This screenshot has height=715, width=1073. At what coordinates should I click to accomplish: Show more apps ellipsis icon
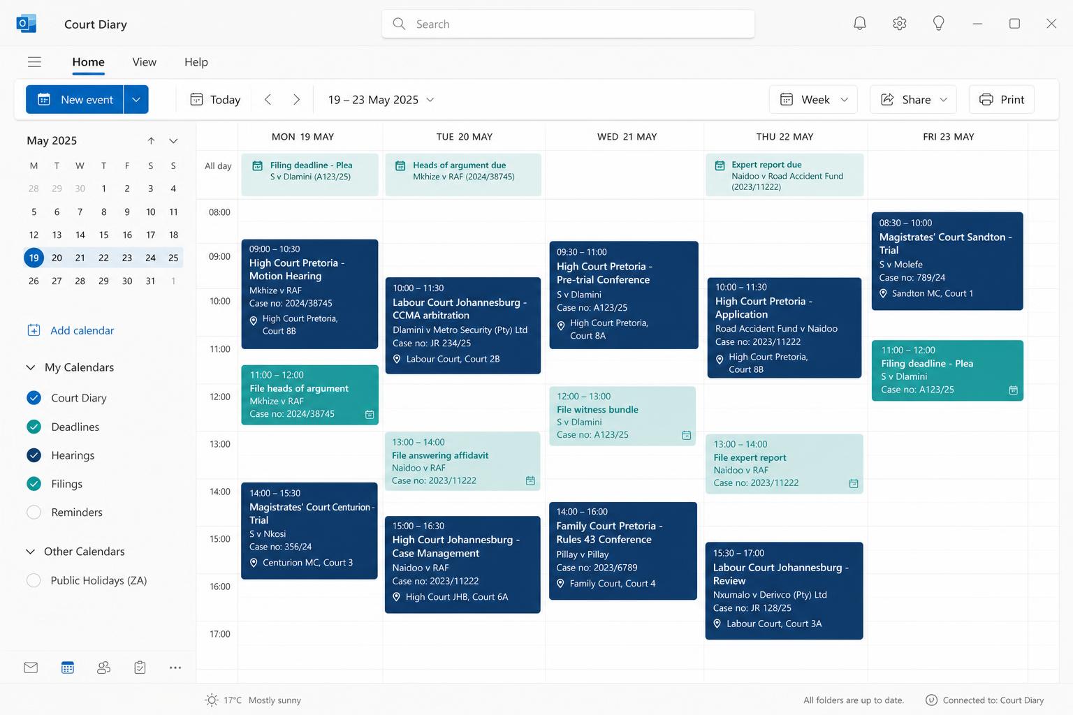coord(175,668)
